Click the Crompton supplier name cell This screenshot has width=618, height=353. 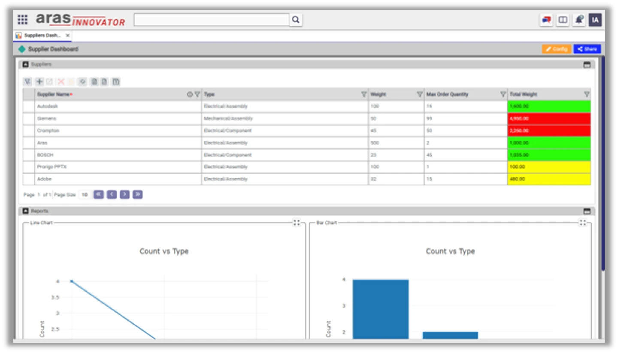[118, 130]
